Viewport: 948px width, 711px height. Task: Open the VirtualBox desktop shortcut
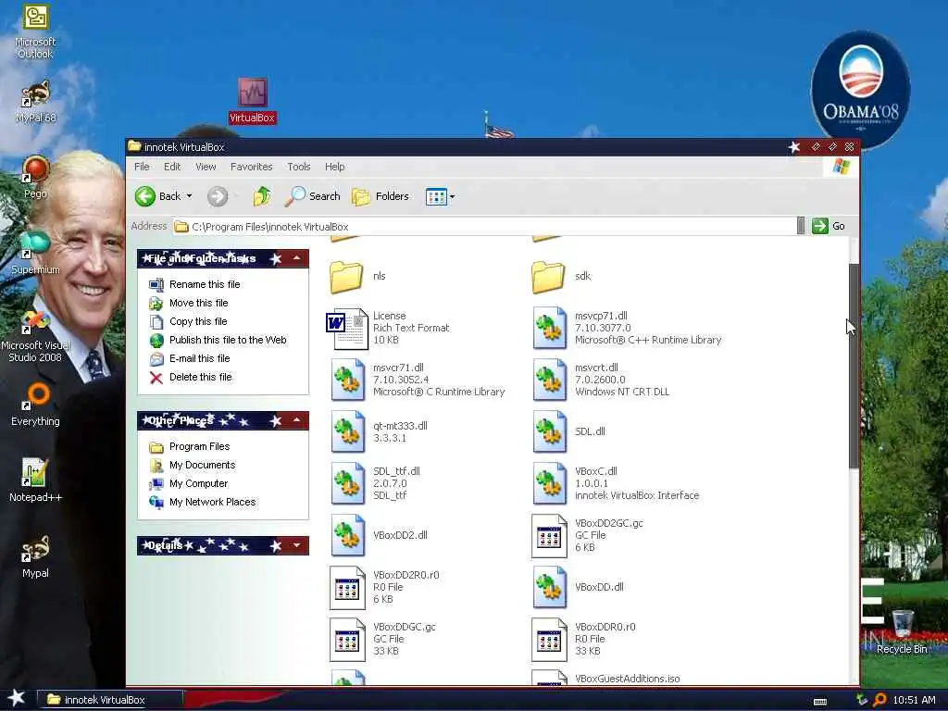[x=252, y=100]
